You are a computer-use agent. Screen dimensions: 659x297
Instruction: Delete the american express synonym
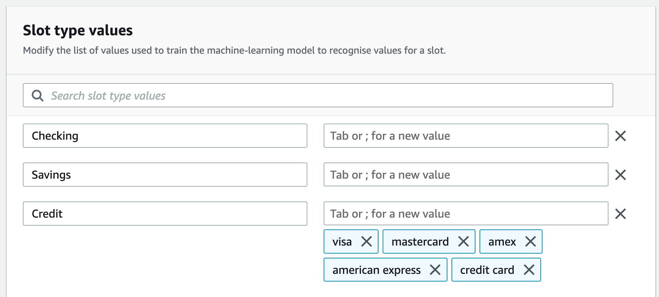435,270
